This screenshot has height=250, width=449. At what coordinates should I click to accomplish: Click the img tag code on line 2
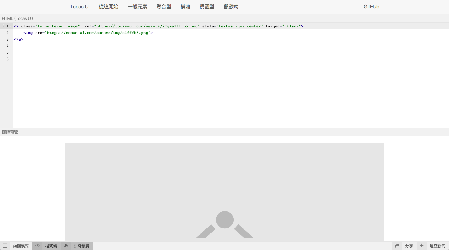pyautogui.click(x=88, y=33)
